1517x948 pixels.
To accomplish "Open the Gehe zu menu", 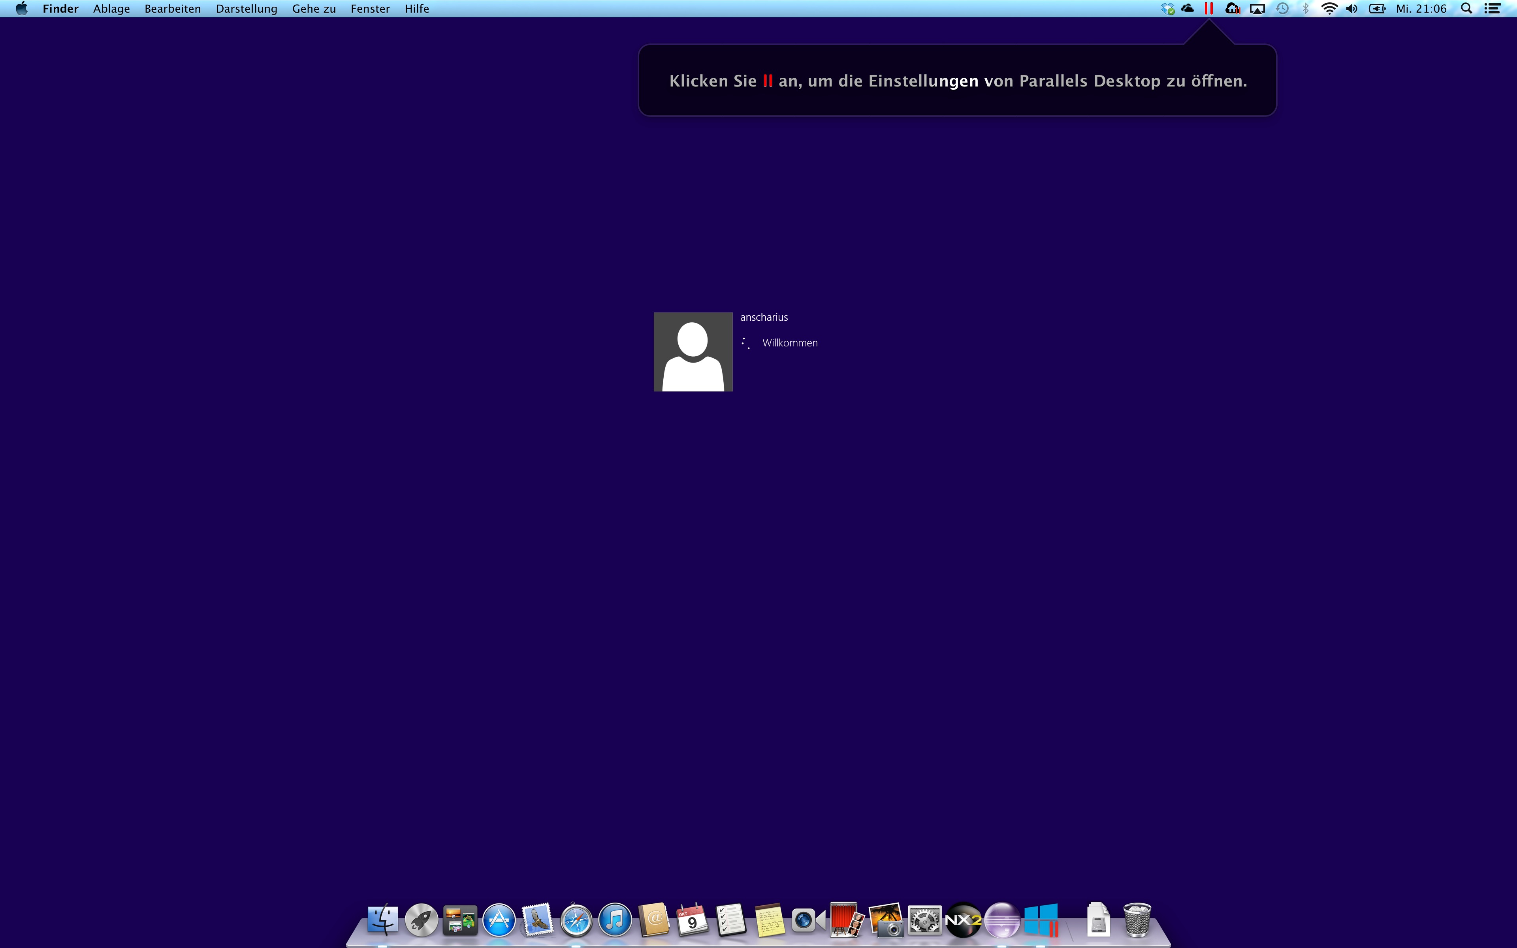I will click(314, 9).
